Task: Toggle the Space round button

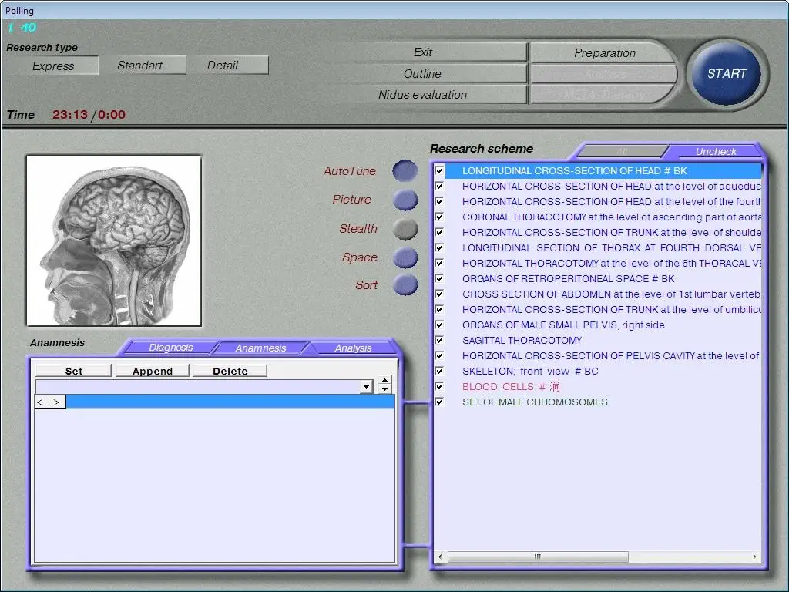Action: click(x=405, y=257)
